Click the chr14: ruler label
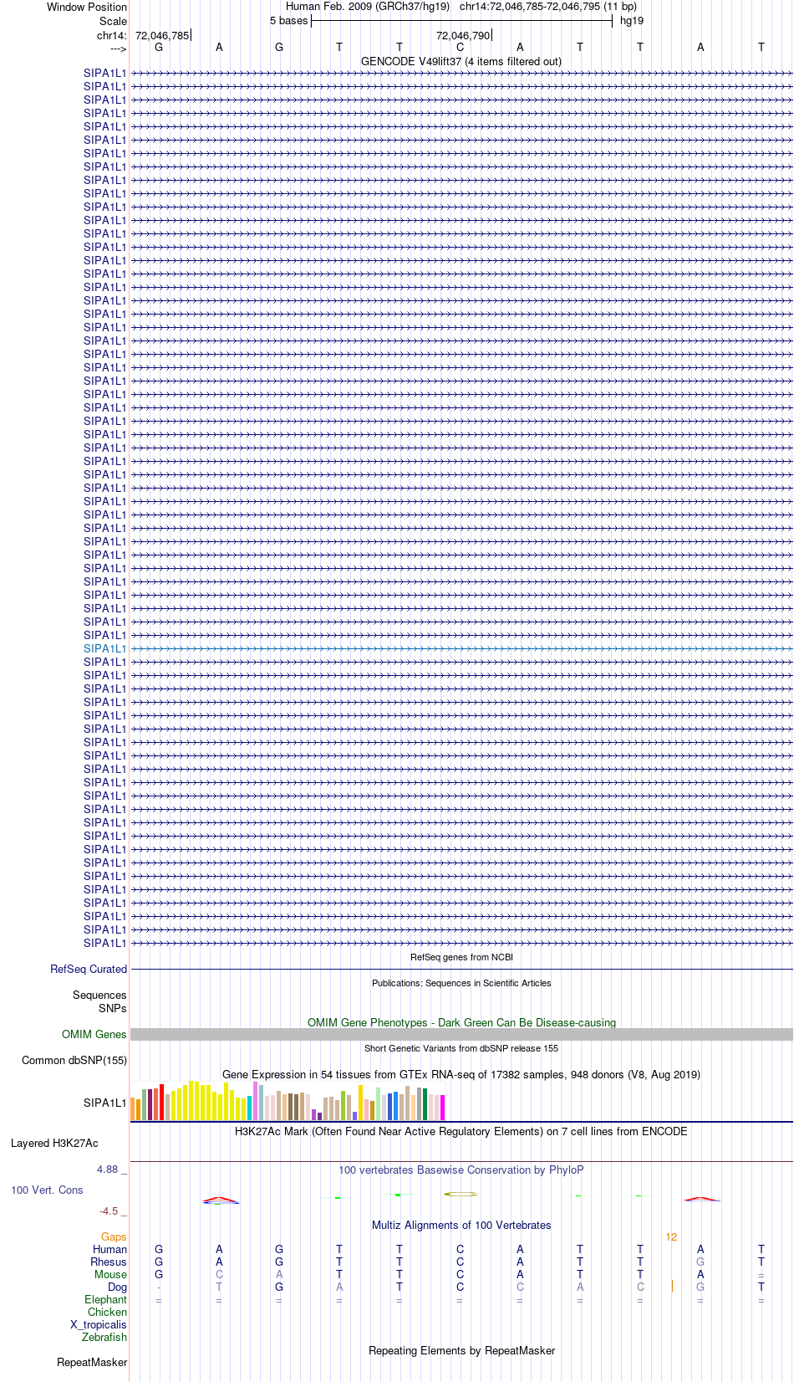 point(112,36)
